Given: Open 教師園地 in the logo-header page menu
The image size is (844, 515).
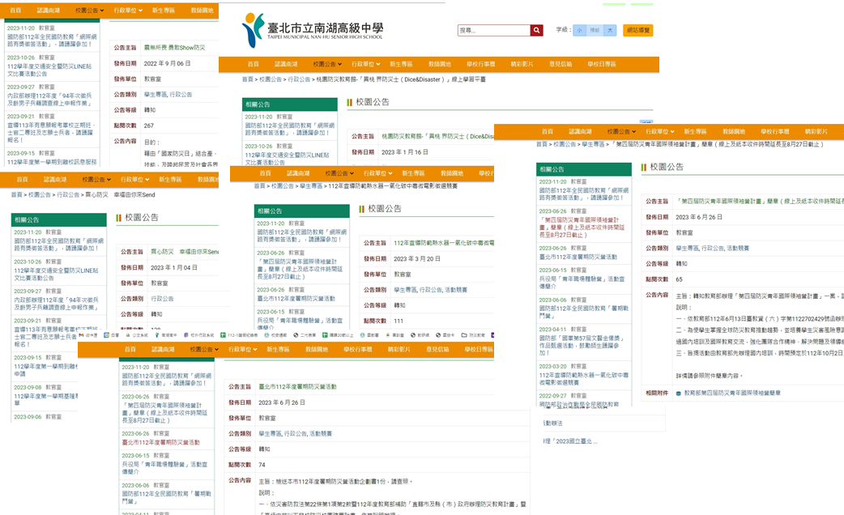Looking at the screenshot, I should coord(440,64).
